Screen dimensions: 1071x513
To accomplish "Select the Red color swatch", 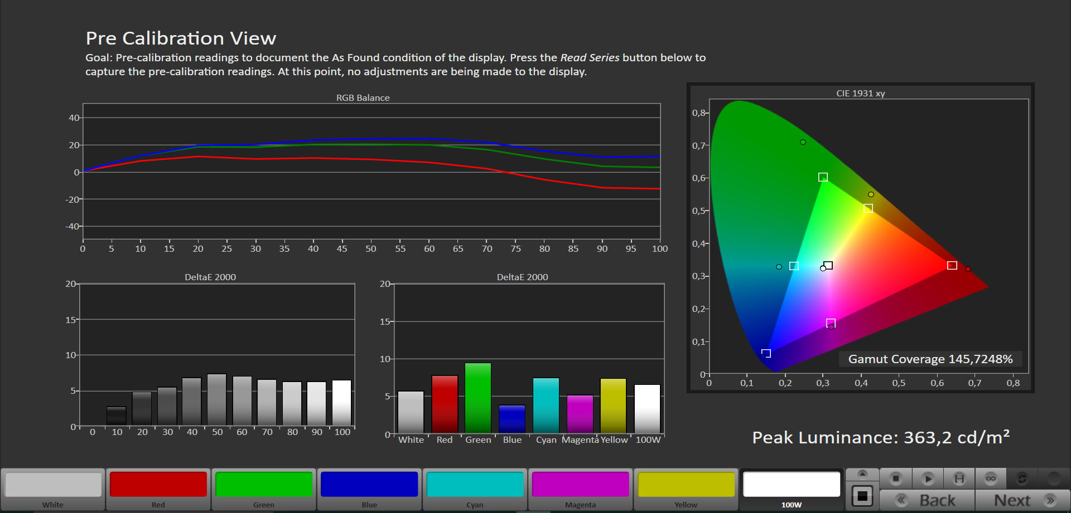I will tap(158, 485).
